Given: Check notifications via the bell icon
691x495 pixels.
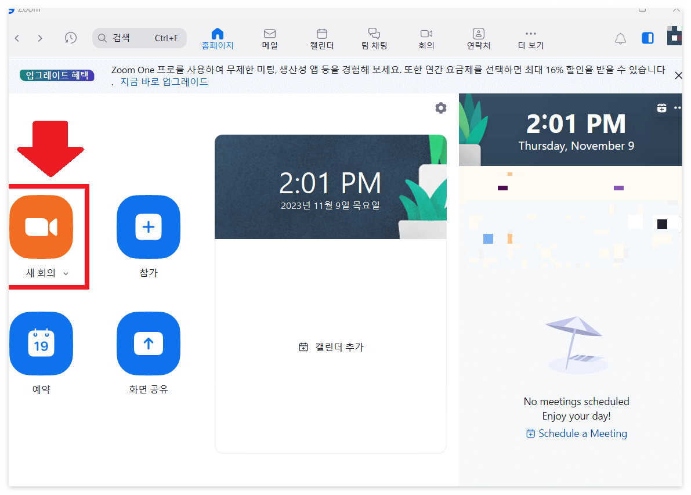Looking at the screenshot, I should point(620,38).
